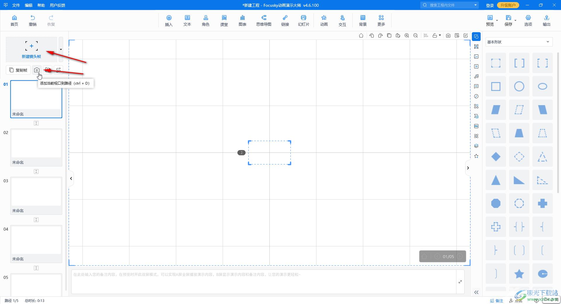
Task: Click the copy icon in canvas toolbar
Action: pyautogui.click(x=389, y=35)
